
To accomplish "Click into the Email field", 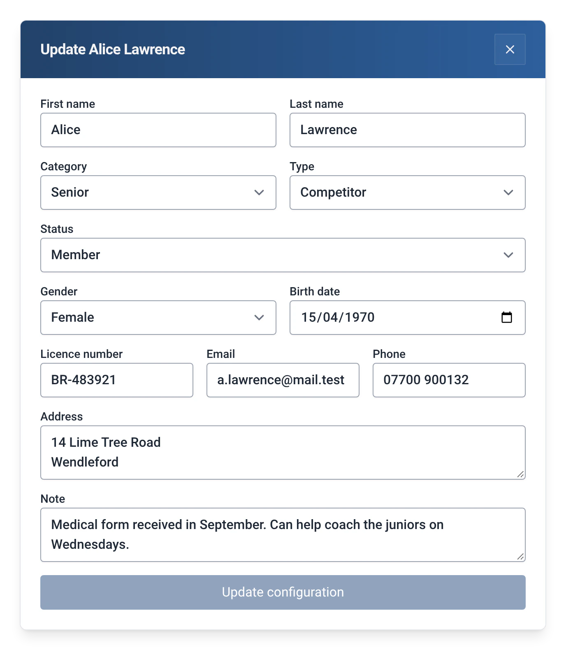I will pyautogui.click(x=283, y=380).
